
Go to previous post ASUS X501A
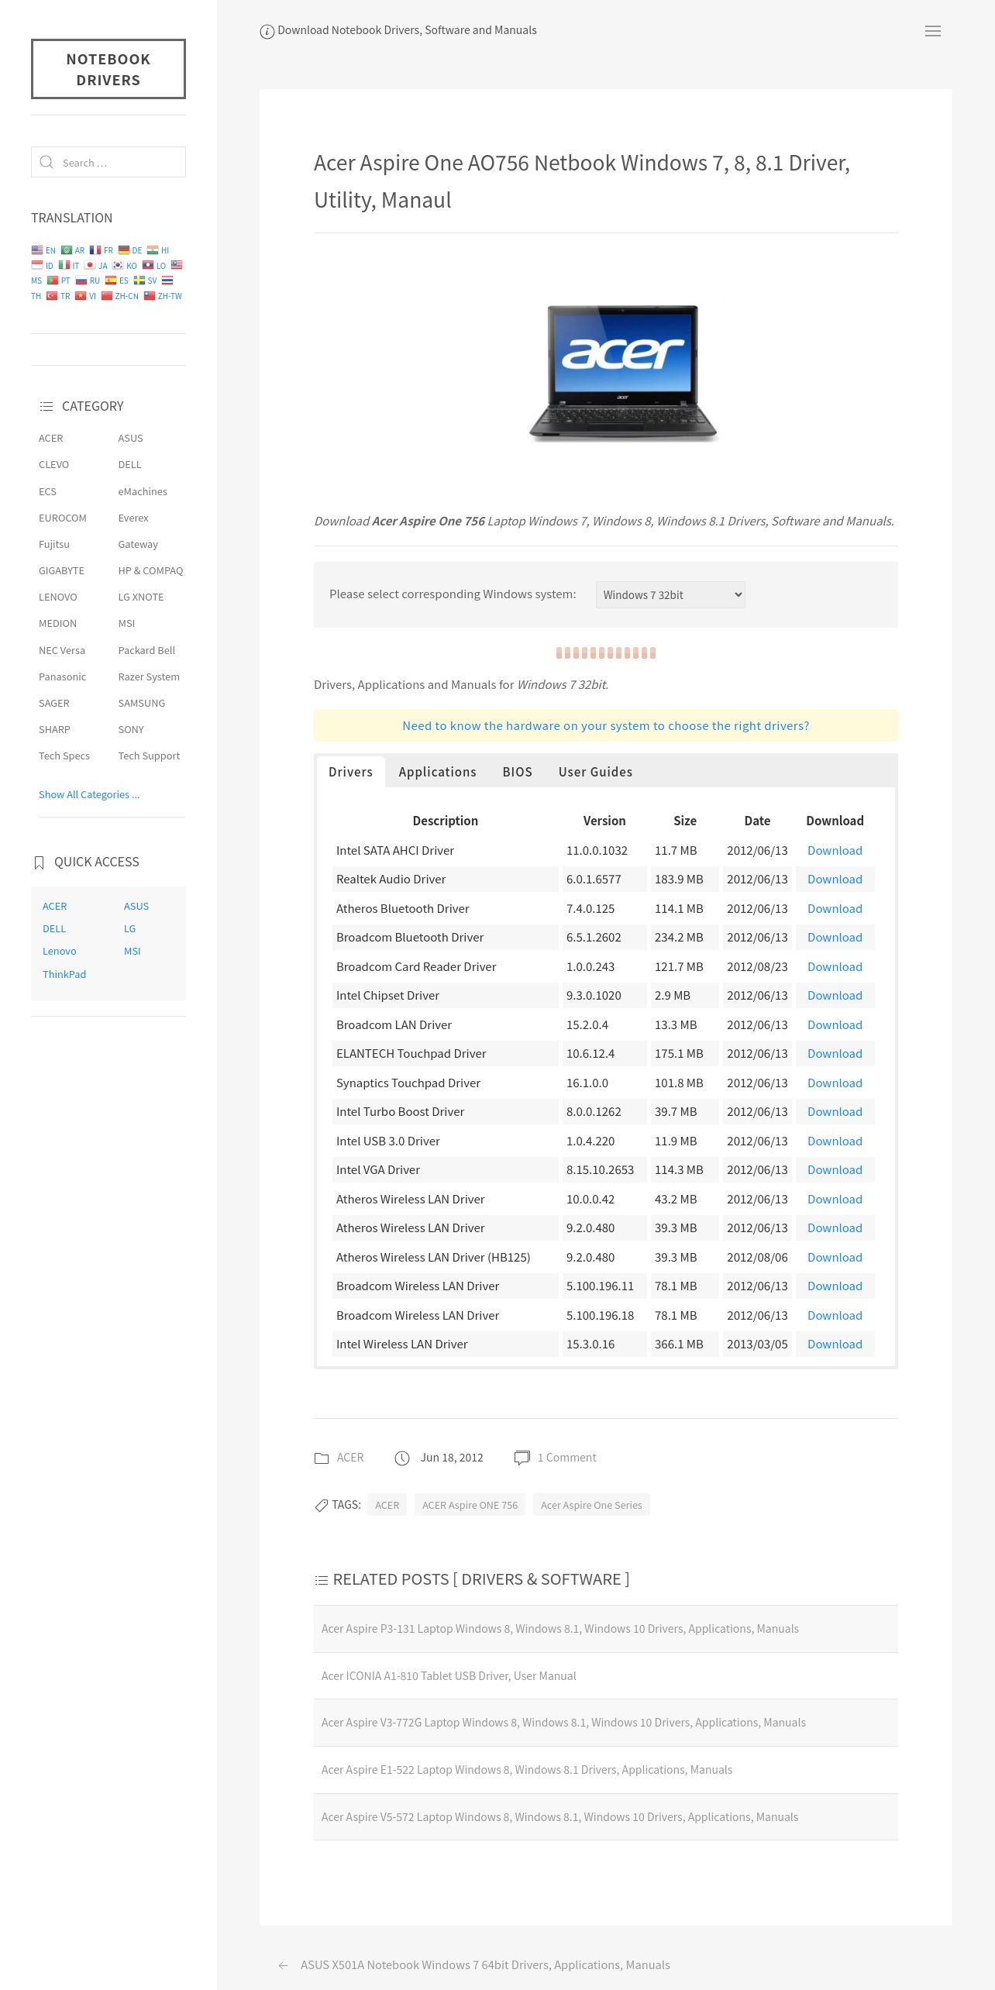485,1965
